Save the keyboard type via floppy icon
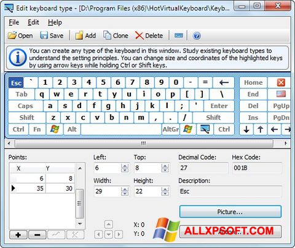 click(x=52, y=36)
